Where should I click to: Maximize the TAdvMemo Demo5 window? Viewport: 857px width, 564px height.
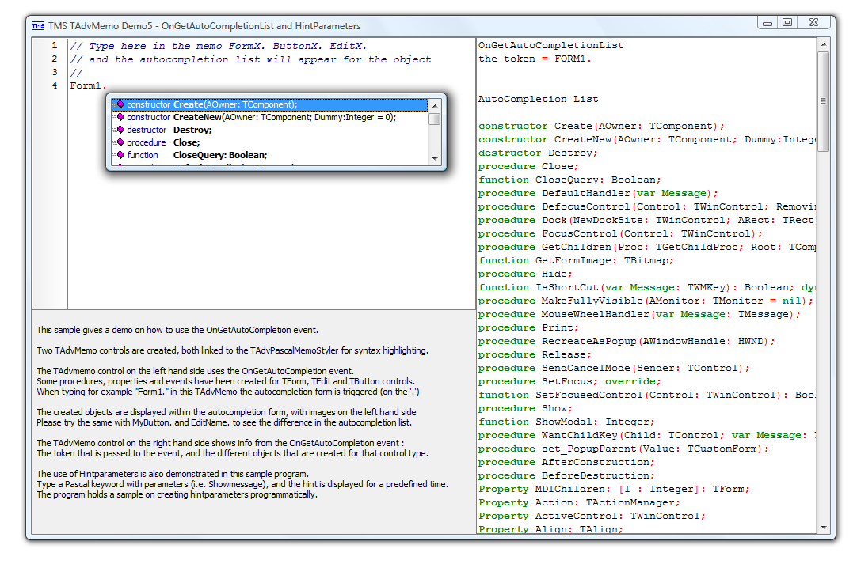[787, 23]
